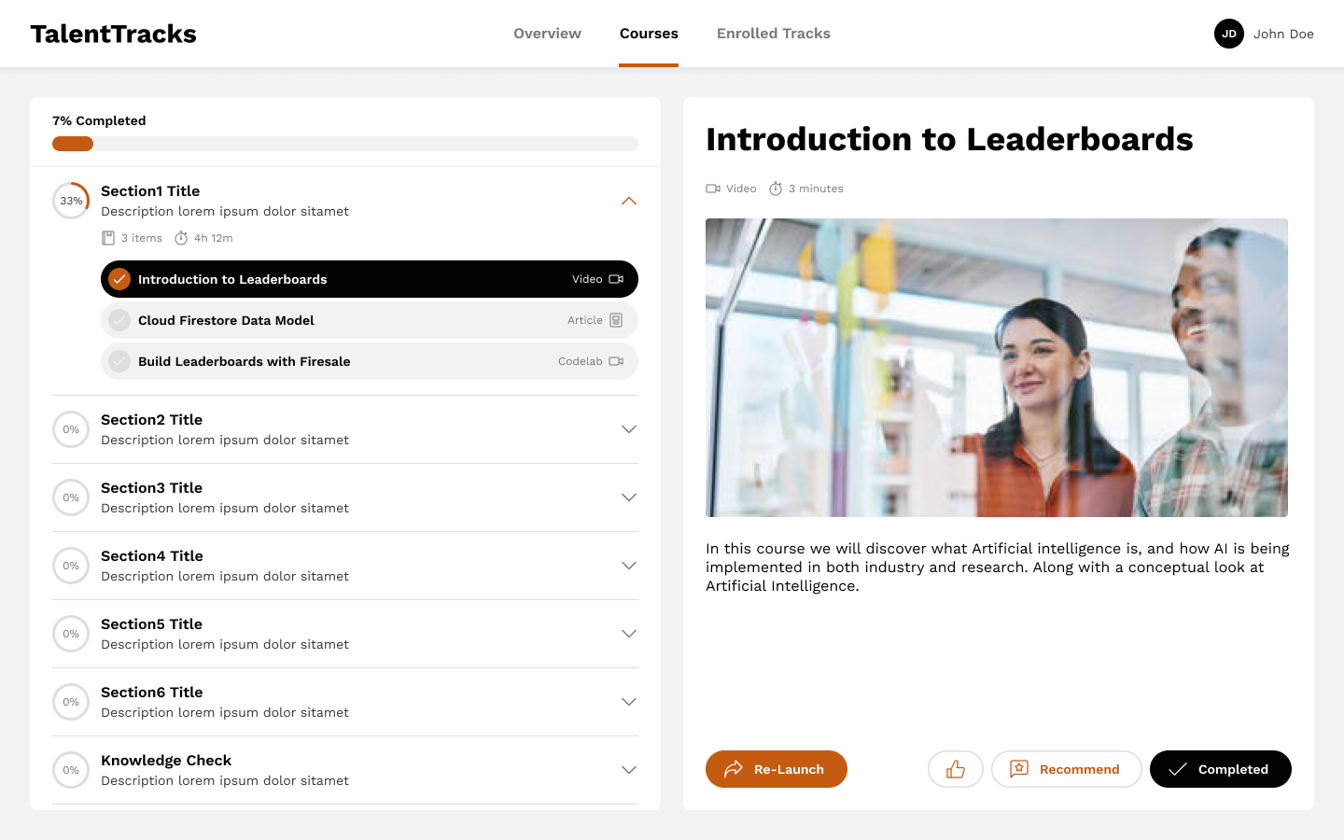Viewport: 1344px width, 840px height.
Task: Click the Re-Launch button
Action: (777, 769)
